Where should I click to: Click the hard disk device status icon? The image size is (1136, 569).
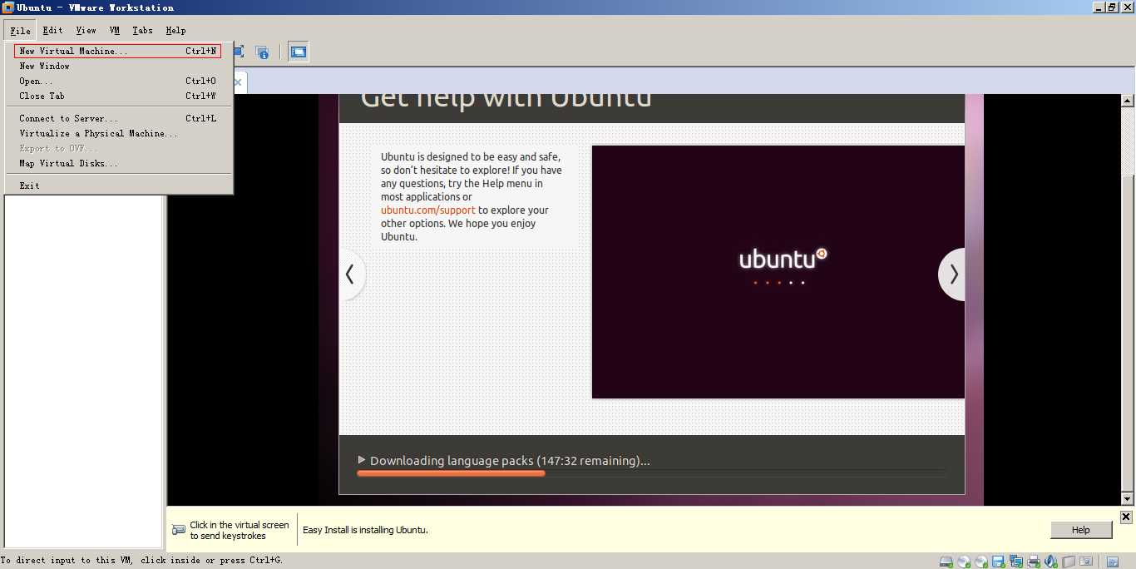tap(946, 562)
